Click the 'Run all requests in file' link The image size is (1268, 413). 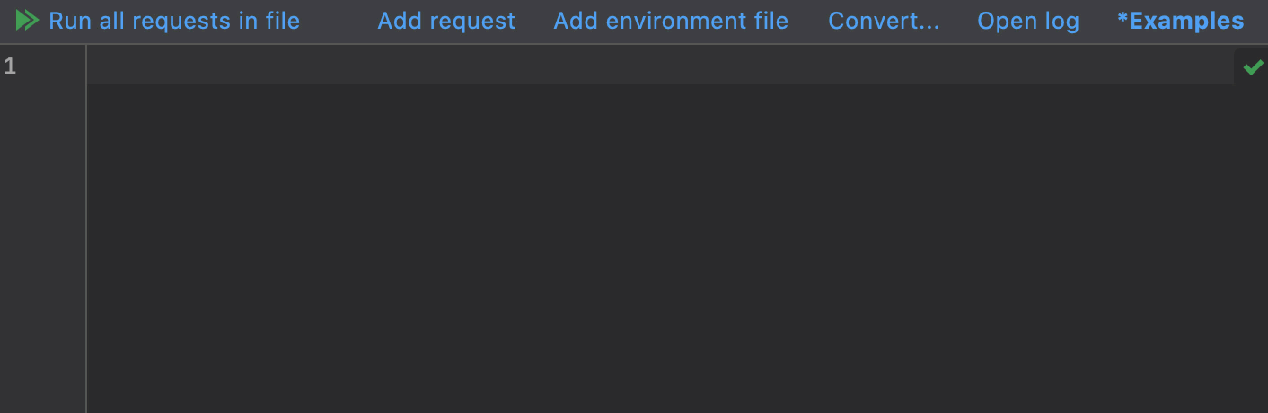click(174, 21)
